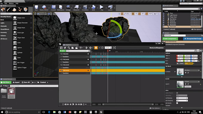The image size is (203, 114).
Task: Open the Marketplace from the toolbar
Action: tap(61, 8)
